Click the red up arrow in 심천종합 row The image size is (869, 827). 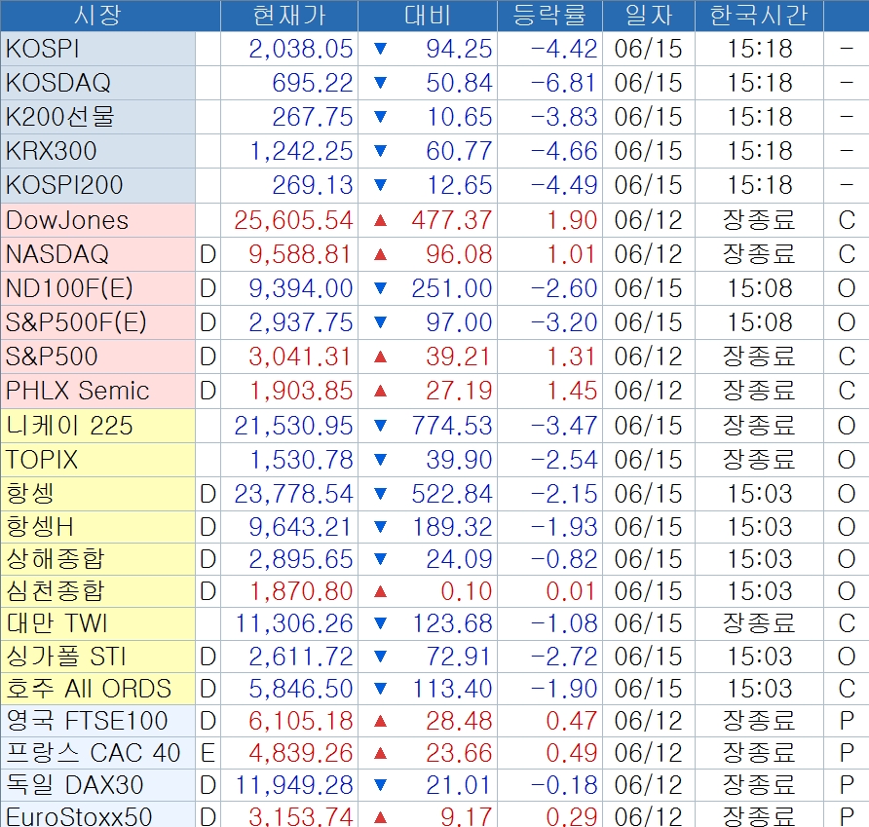[380, 591]
